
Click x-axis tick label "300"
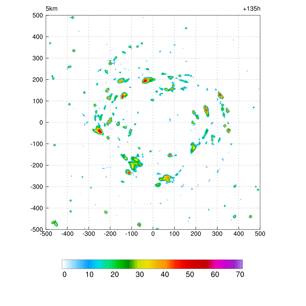217,234
